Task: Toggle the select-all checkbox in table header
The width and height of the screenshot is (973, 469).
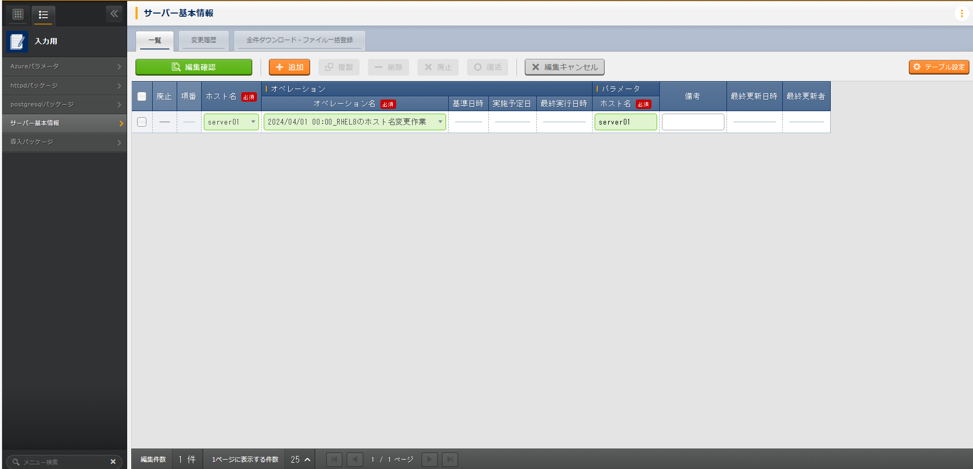Action: click(x=141, y=96)
